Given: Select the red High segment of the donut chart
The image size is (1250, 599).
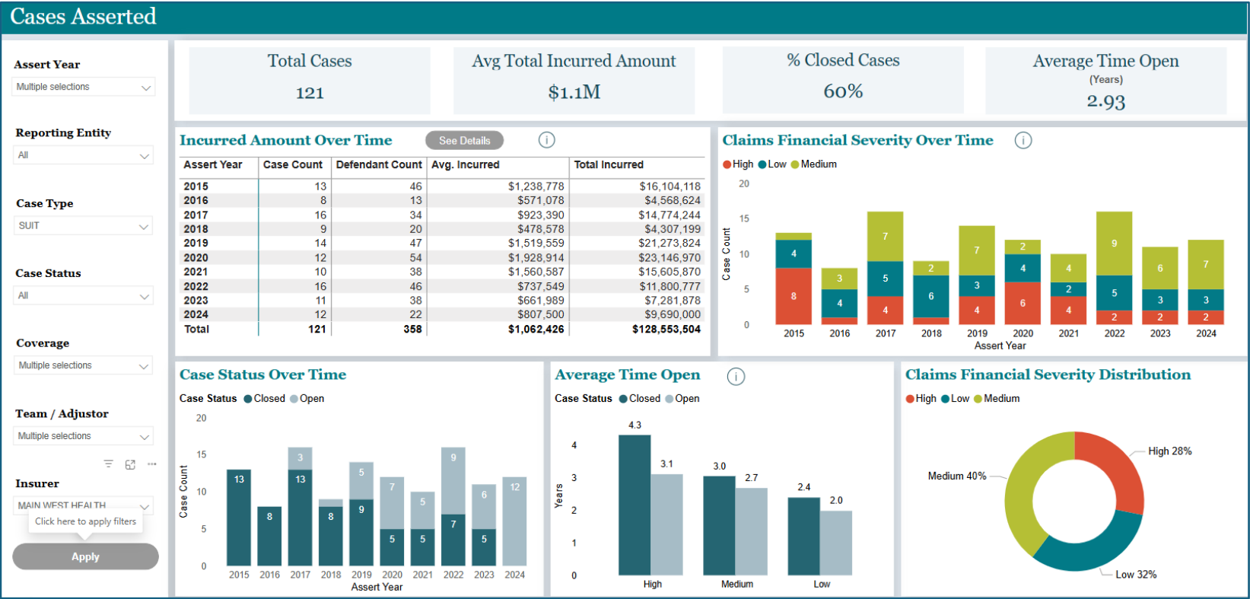Looking at the screenshot, I should (x=1117, y=465).
